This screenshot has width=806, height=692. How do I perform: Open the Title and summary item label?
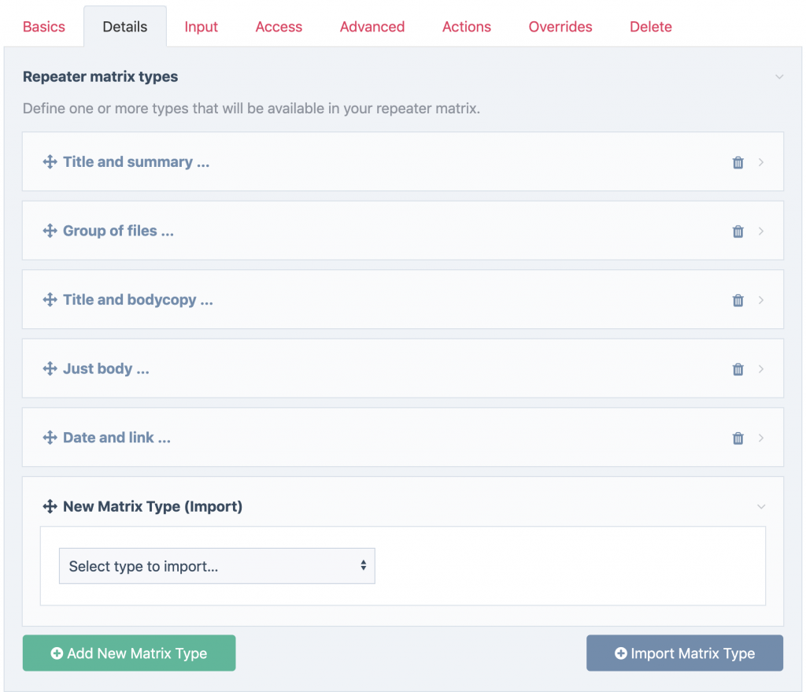(x=136, y=162)
